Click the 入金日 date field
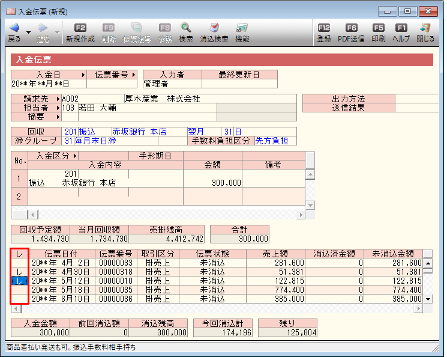This screenshot has width=447, height=357. (x=49, y=84)
